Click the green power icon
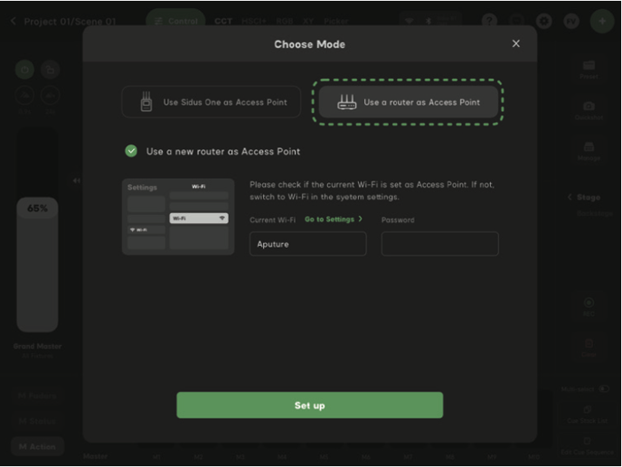This screenshot has width=622, height=467. 24,70
